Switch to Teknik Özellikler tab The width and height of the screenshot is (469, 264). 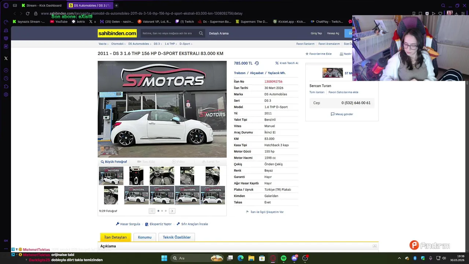pos(177,237)
